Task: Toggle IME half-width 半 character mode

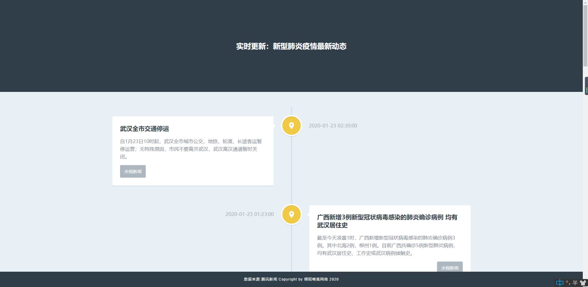Action: [x=575, y=283]
